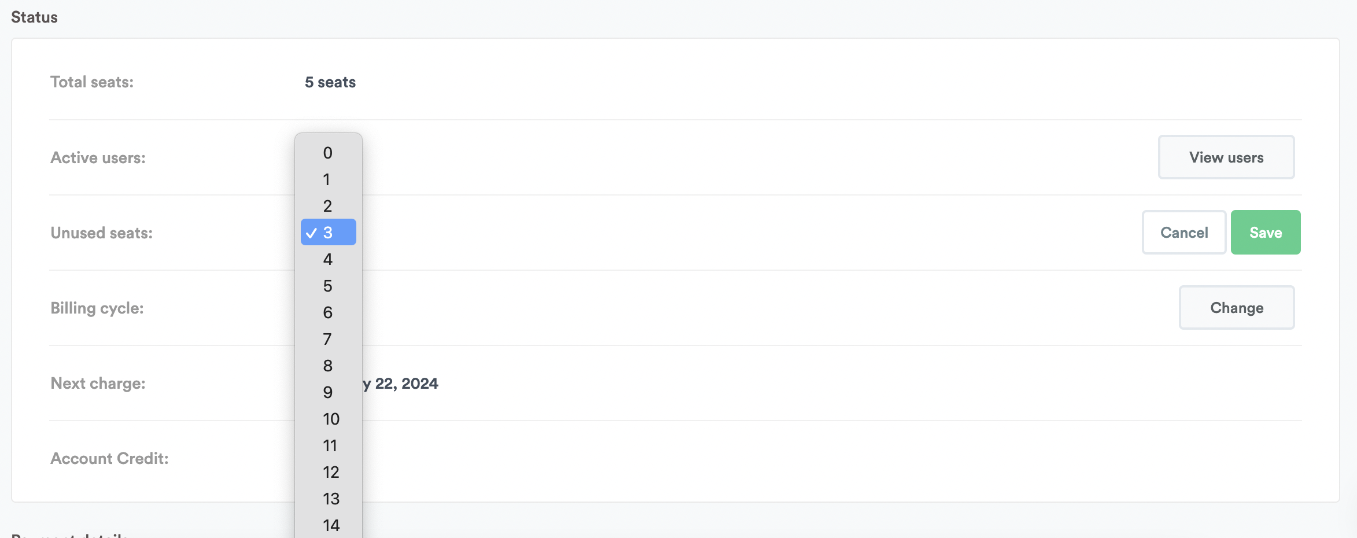Click the checked option 3
This screenshot has width=1357, height=538.
pos(328,233)
